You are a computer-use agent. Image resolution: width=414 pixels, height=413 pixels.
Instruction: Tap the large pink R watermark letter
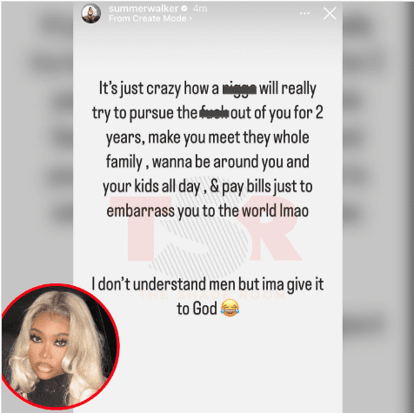point(274,229)
